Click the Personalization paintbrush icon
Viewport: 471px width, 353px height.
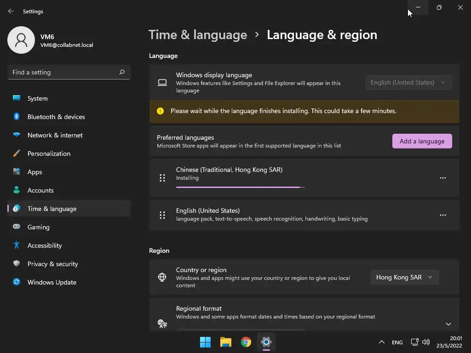pyautogui.click(x=17, y=154)
